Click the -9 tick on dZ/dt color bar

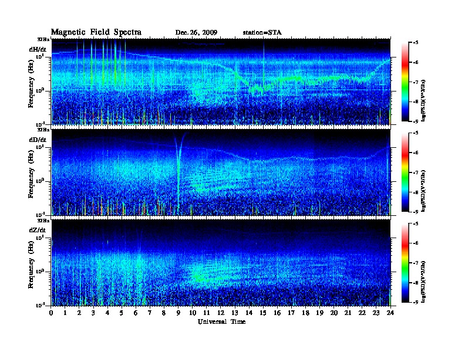(x=416, y=302)
